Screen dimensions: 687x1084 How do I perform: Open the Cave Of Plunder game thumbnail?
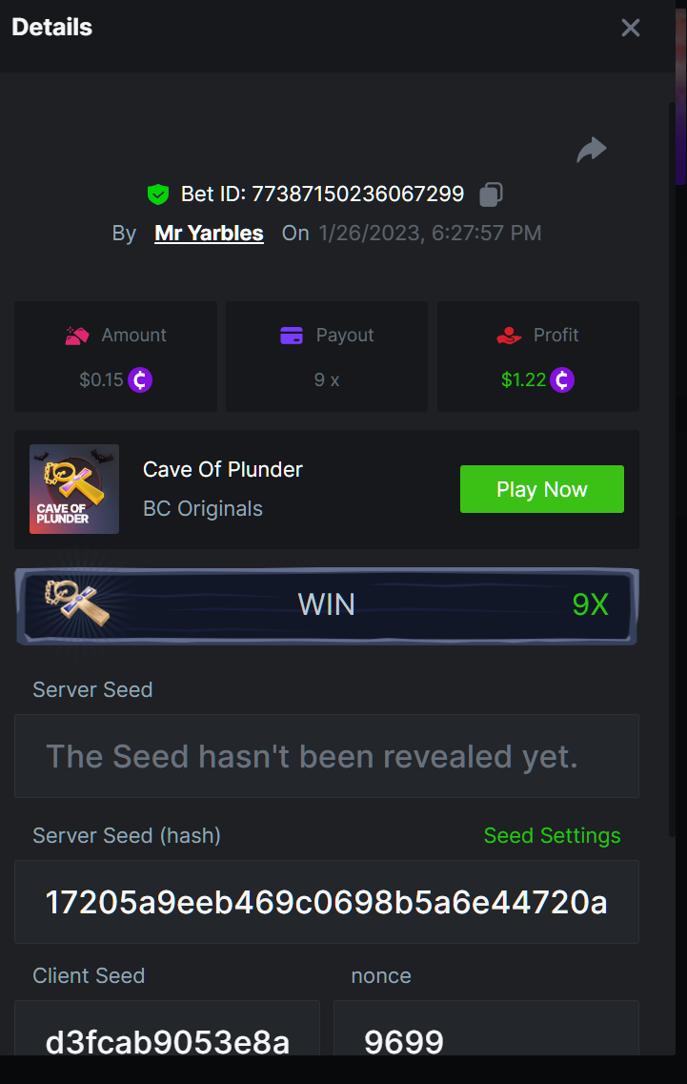click(74, 489)
